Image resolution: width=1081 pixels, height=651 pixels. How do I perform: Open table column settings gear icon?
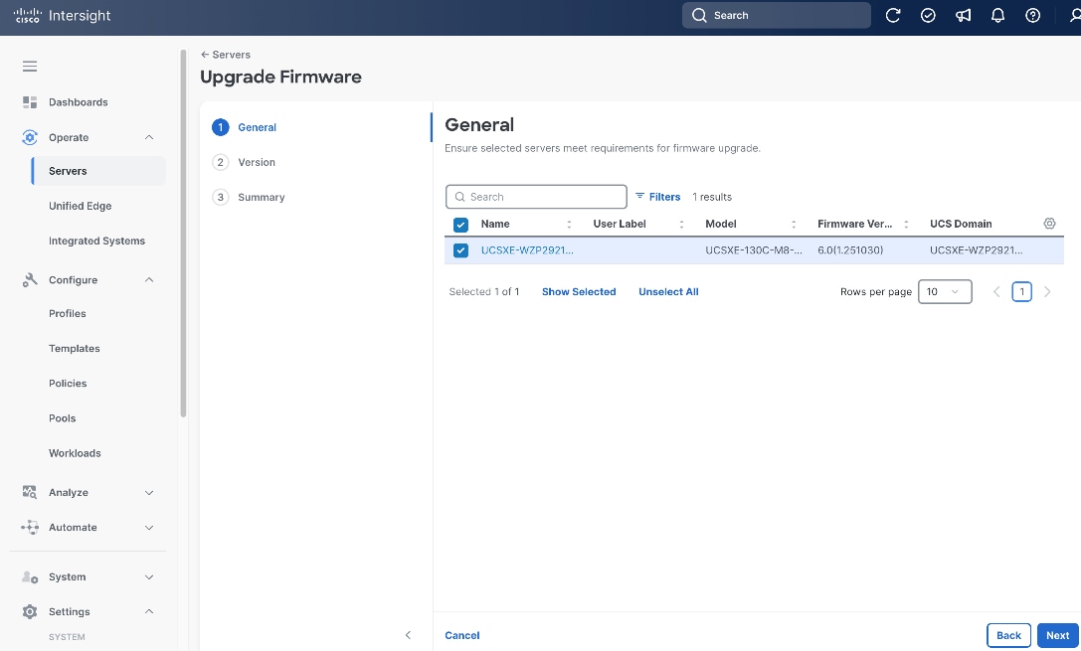(x=1049, y=224)
